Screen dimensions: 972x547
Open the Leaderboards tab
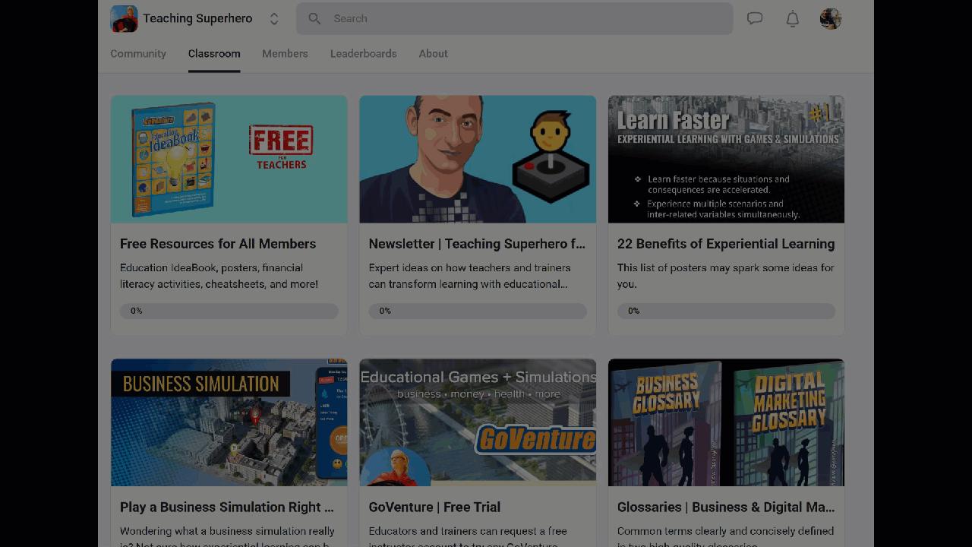click(364, 54)
